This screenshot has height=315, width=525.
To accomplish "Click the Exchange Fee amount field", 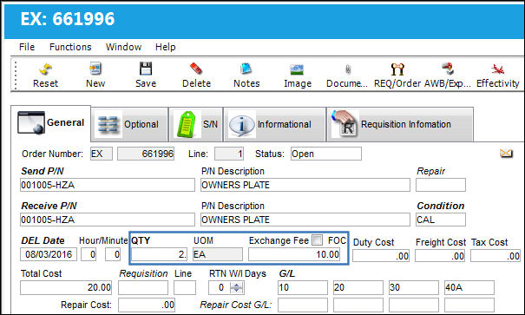I will tap(294, 254).
